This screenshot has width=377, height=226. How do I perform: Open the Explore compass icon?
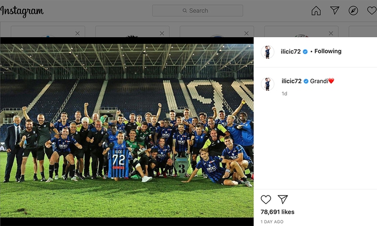(353, 10)
